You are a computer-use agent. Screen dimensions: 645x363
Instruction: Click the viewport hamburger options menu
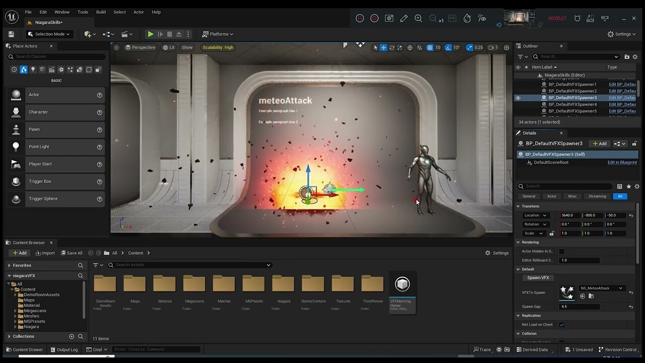(116, 47)
